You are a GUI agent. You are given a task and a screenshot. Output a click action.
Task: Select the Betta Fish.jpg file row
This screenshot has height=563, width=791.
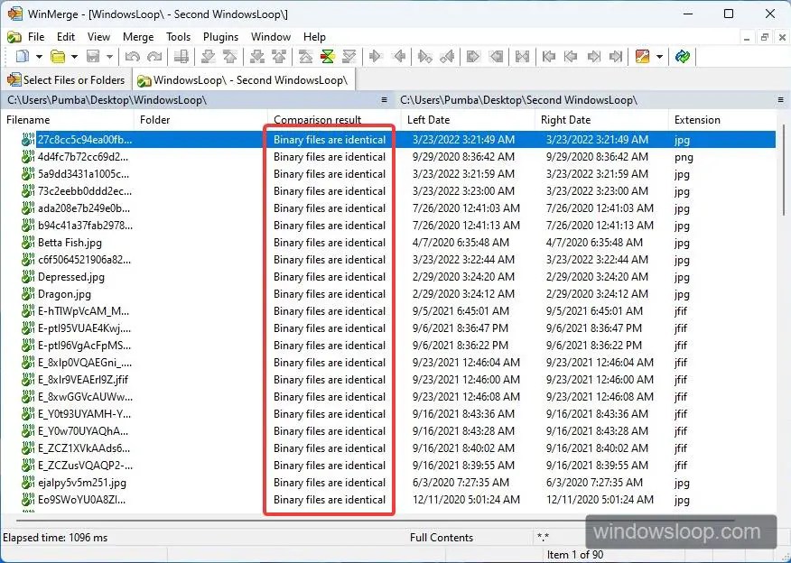pyautogui.click(x=70, y=243)
